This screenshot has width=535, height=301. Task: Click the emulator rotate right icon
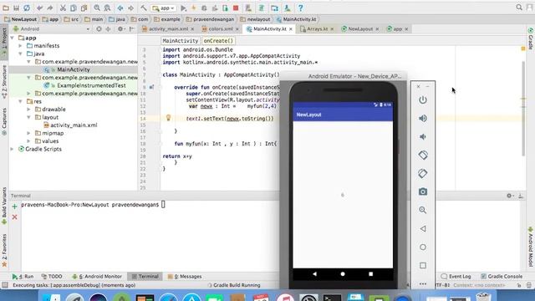coord(423,173)
